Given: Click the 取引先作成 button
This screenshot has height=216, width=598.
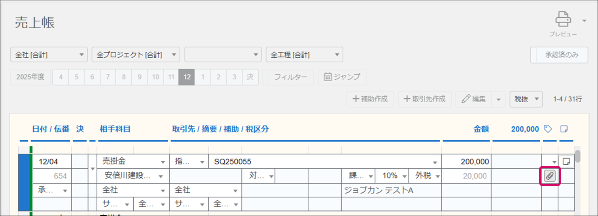Looking at the screenshot, I should 424,99.
